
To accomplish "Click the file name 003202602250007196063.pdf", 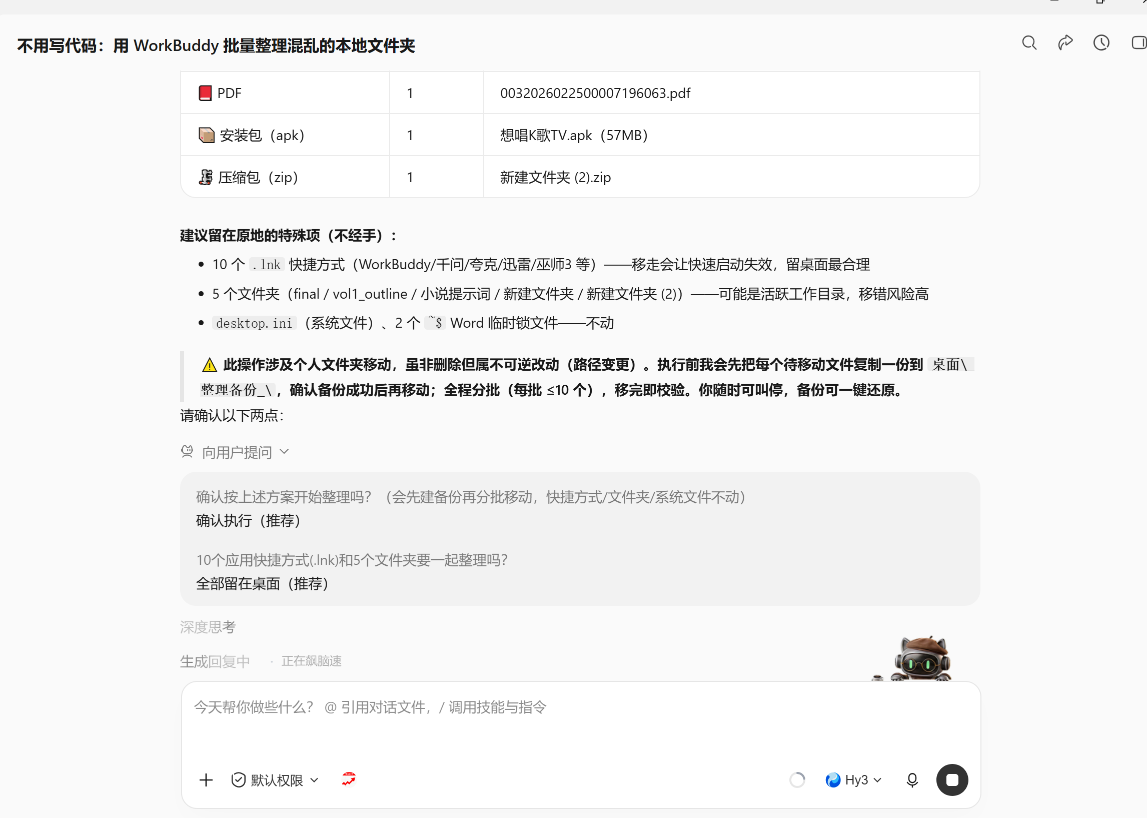I will pos(595,93).
